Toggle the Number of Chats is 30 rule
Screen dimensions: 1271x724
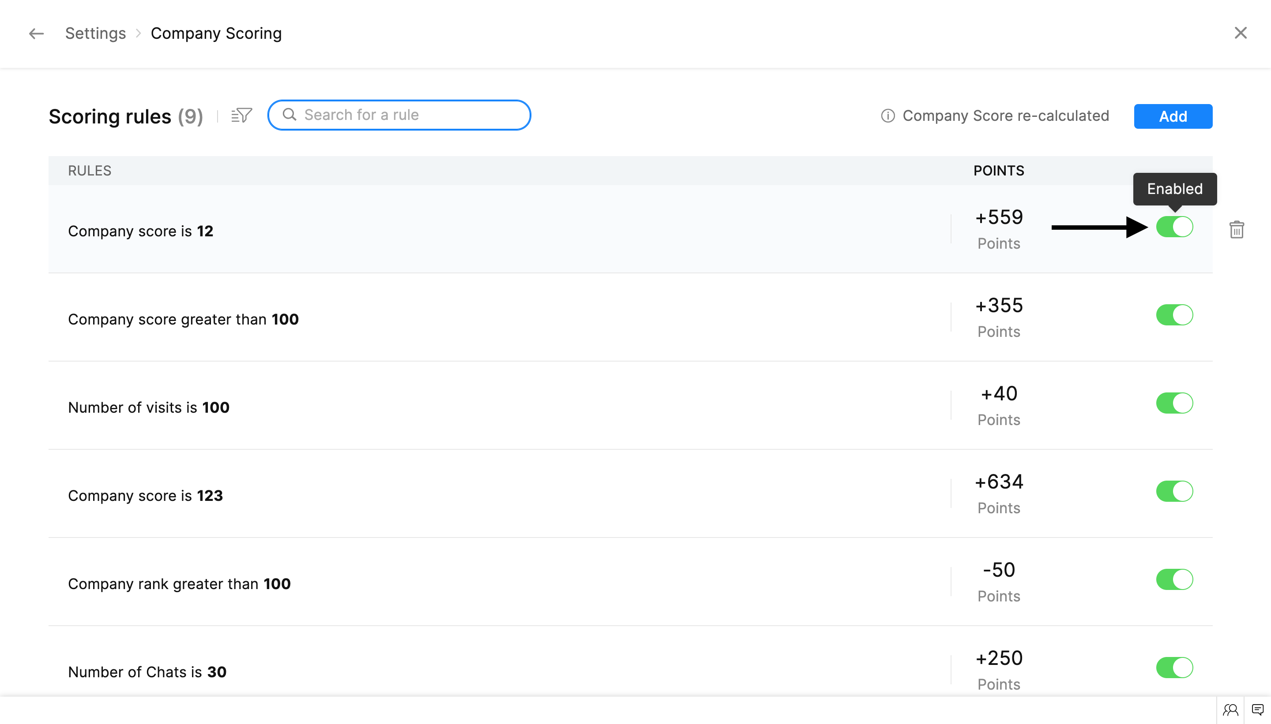1174,667
